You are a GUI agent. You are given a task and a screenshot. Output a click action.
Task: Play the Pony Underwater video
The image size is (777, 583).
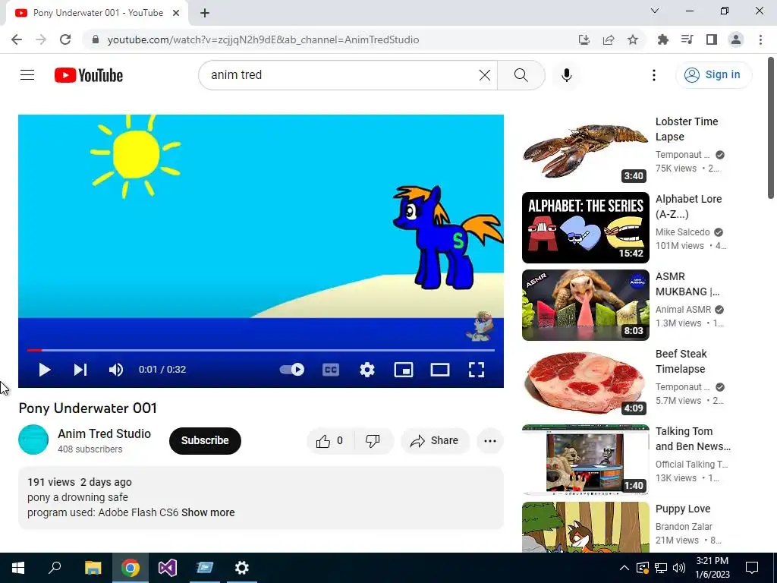(x=44, y=370)
